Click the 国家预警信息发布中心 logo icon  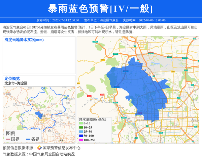click(x=39, y=148)
